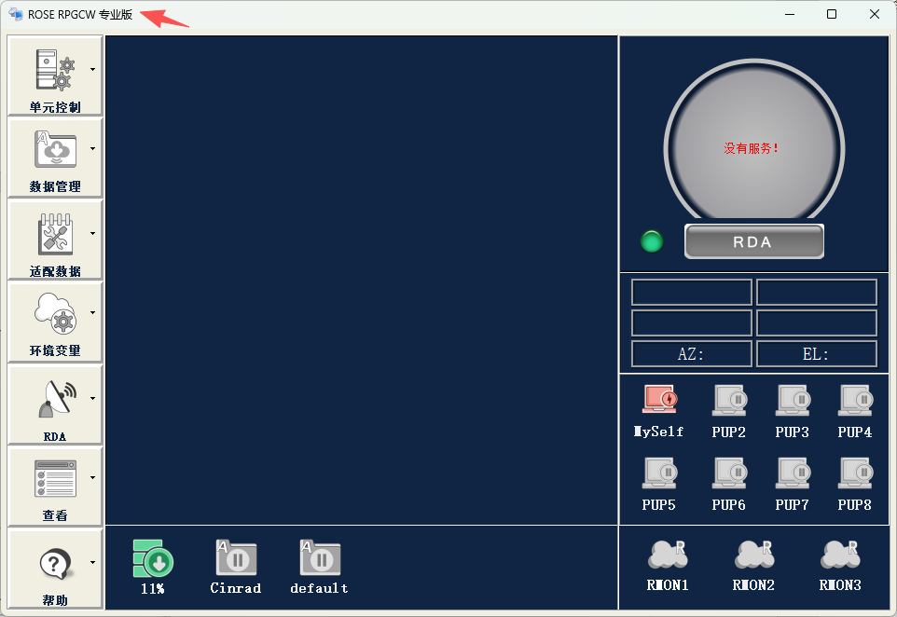Click the RMON1 cloud icon

coord(668,555)
